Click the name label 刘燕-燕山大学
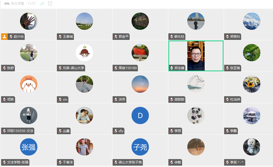Viewport: 273px width, 167px height. 73,68
